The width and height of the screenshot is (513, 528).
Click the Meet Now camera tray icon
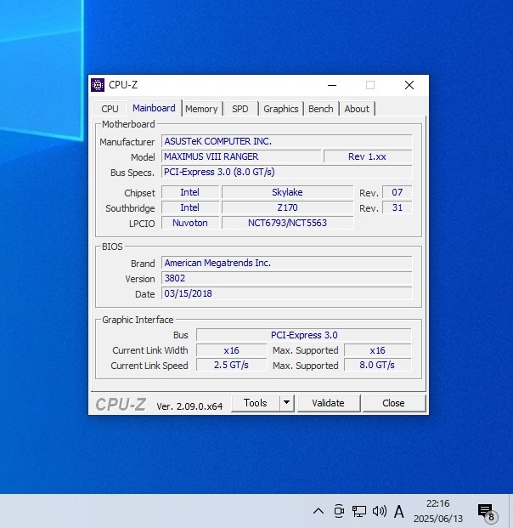339,511
